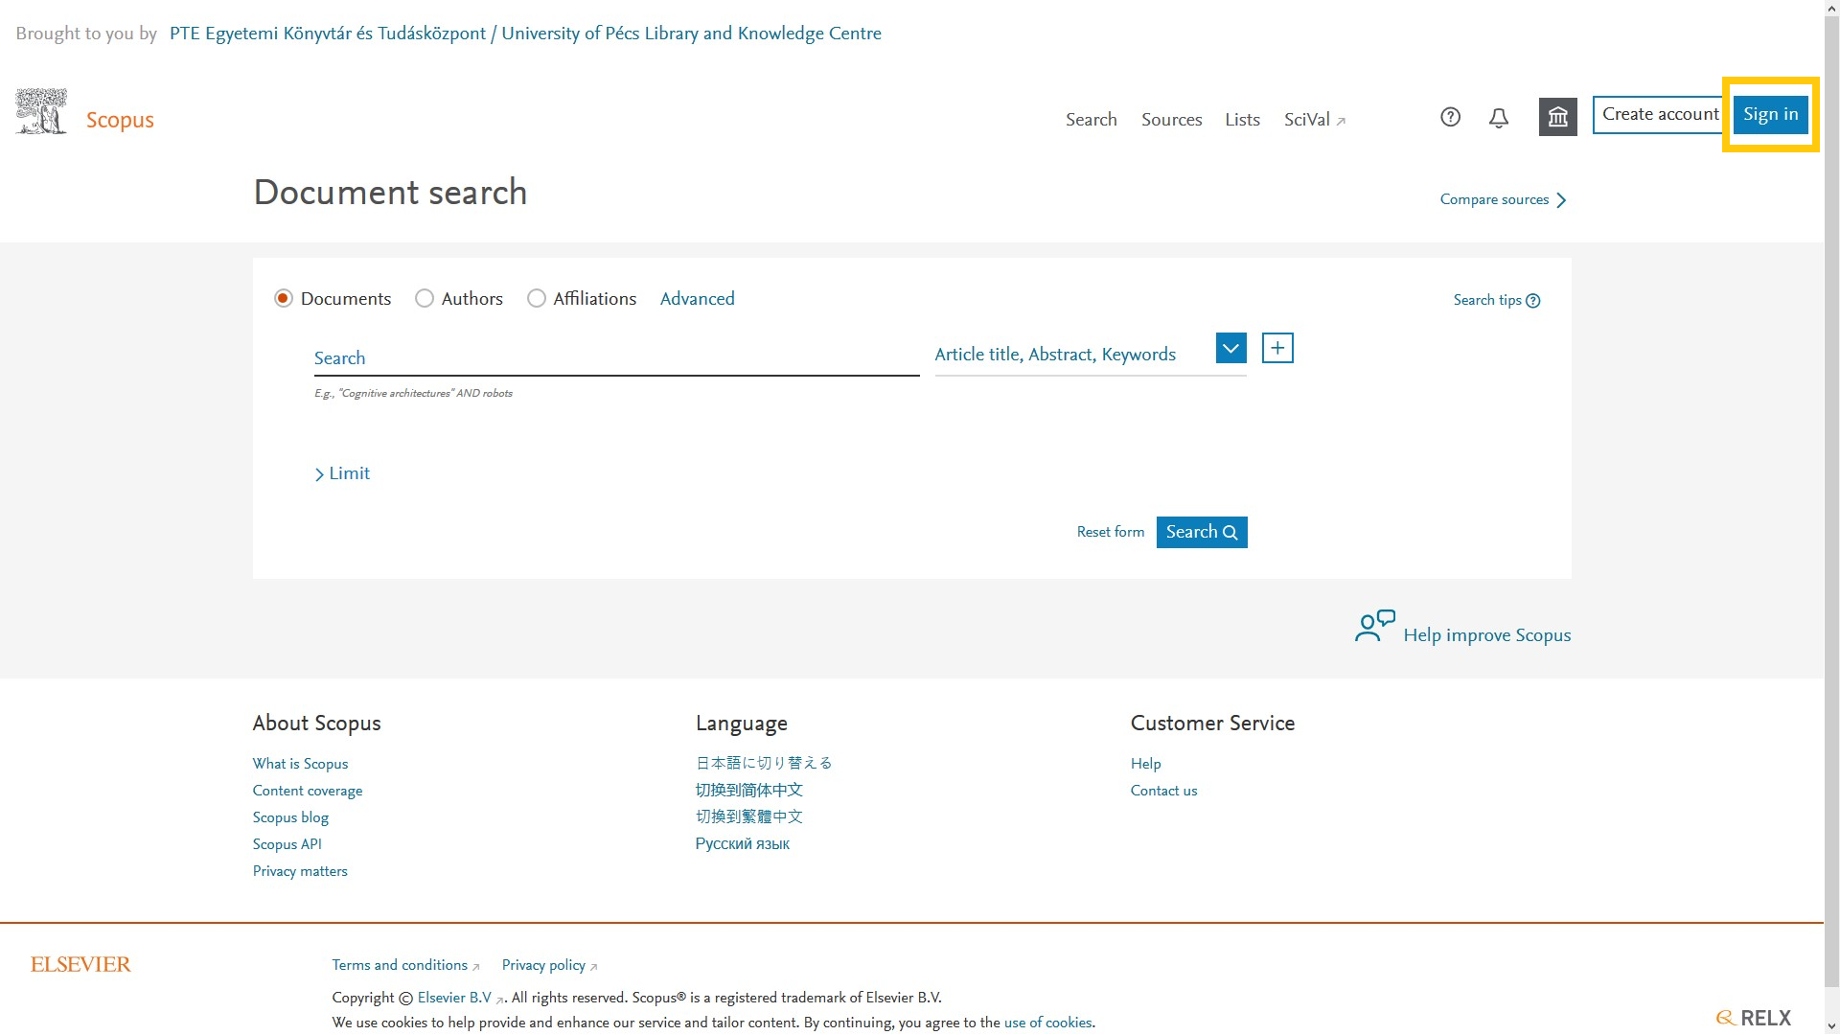The height and width of the screenshot is (1035, 1840).
Task: Switch language to Simplified Chinese
Action: (749, 790)
